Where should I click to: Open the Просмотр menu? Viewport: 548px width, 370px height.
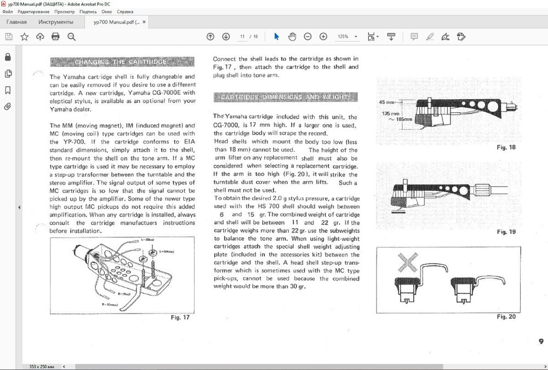(x=64, y=12)
